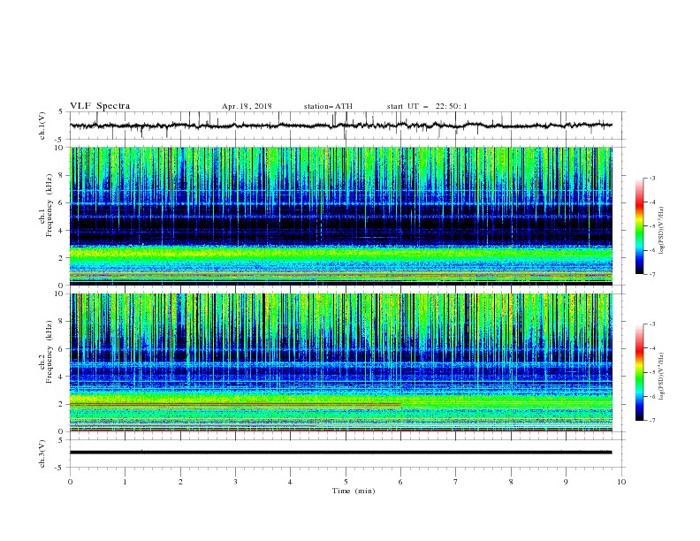Image resolution: width=700 pixels, height=541 pixels.
Task: Click time axis tick label '5'
Action: click(346, 482)
